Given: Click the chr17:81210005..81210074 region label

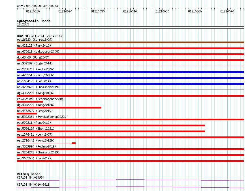Looking at the screenshot, I should coord(37,6).
